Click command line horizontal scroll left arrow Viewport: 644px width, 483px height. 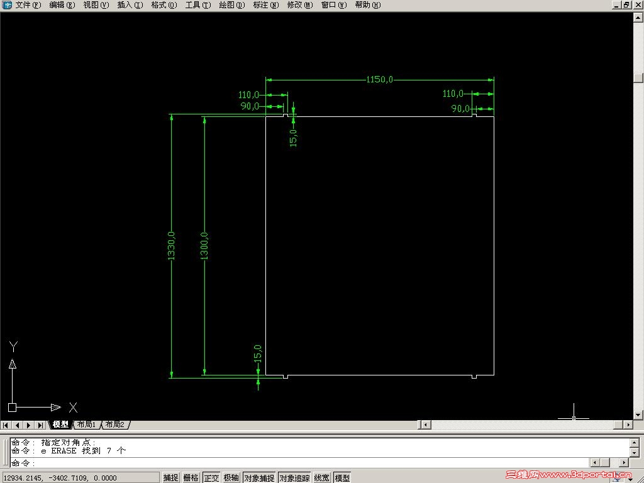(595, 463)
